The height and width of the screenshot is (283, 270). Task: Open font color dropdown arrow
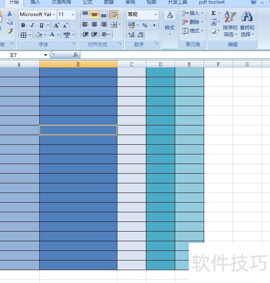click(x=58, y=35)
